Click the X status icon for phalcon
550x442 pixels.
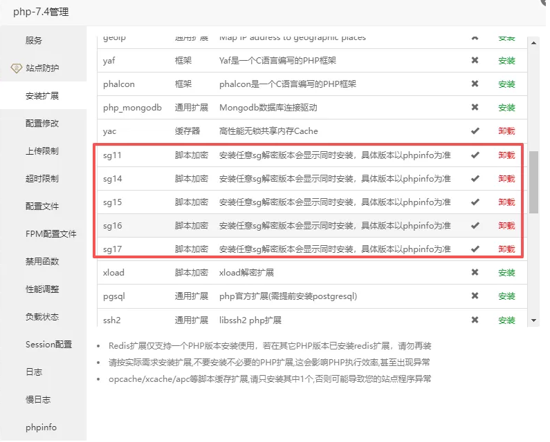click(475, 84)
